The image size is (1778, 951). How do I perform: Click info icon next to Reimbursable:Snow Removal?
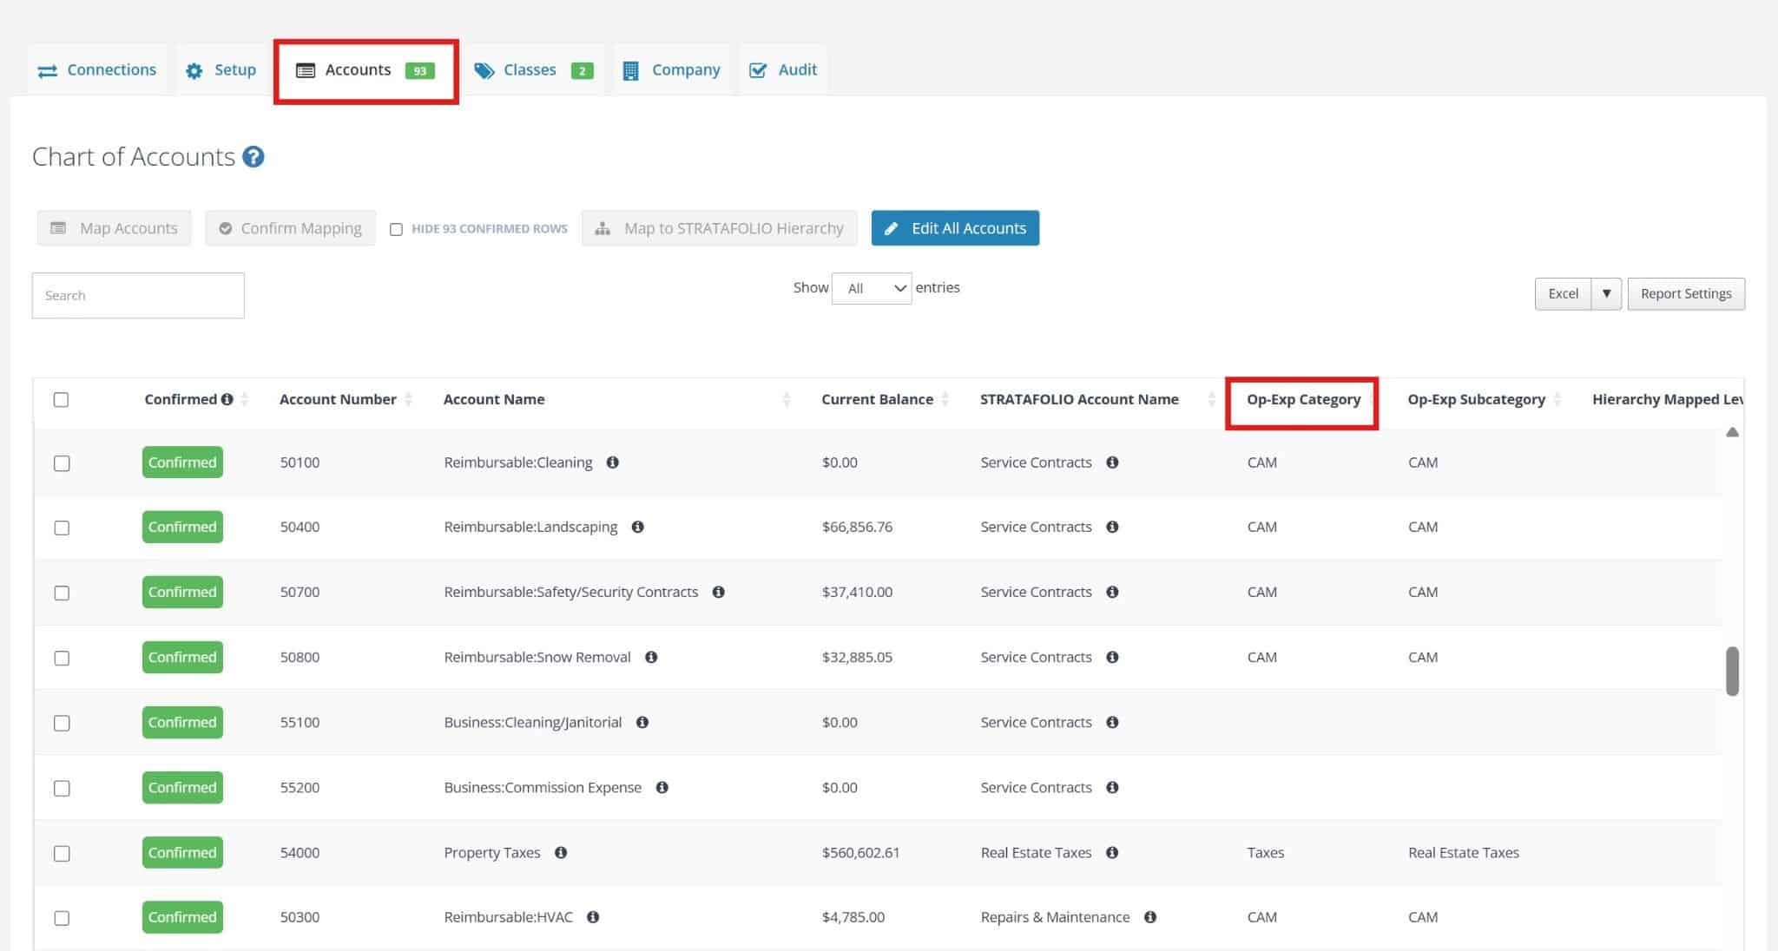tap(651, 657)
